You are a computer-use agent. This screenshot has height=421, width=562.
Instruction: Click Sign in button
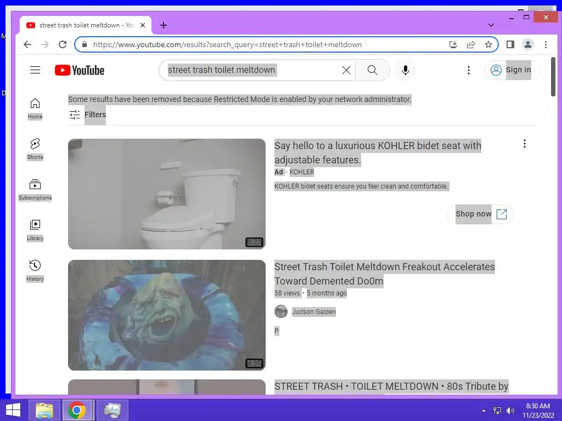512,70
